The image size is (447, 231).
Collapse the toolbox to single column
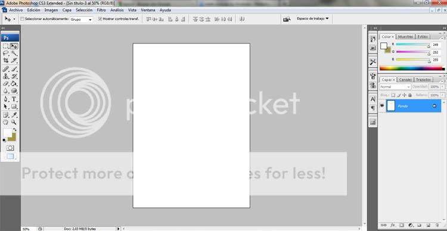coord(3,28)
